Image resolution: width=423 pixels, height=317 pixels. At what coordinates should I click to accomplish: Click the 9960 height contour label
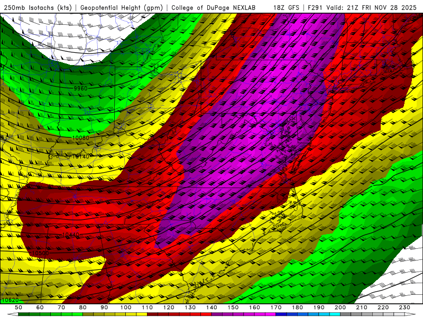80,88
